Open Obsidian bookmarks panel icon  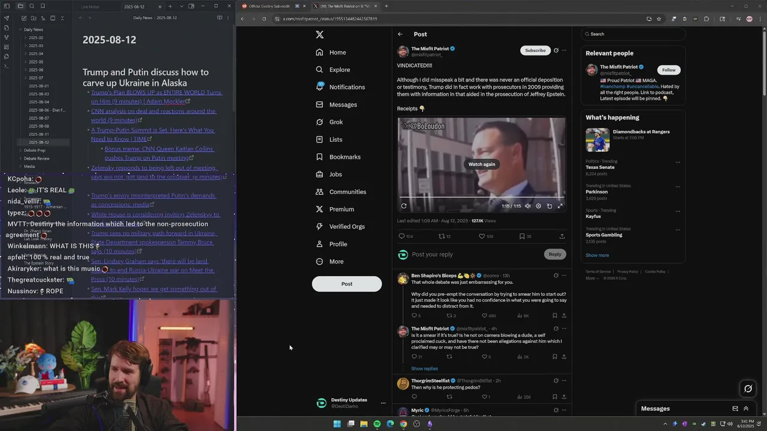43,6
